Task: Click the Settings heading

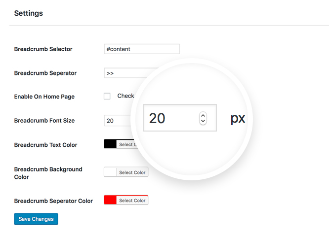Action: click(29, 13)
